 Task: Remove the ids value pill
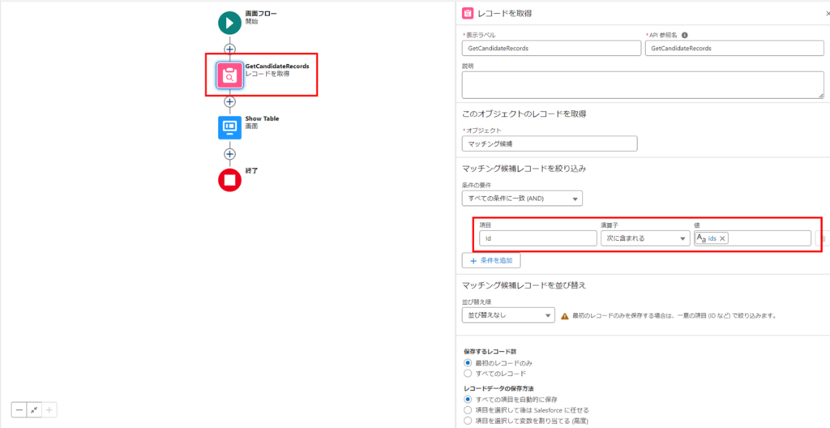(x=722, y=238)
